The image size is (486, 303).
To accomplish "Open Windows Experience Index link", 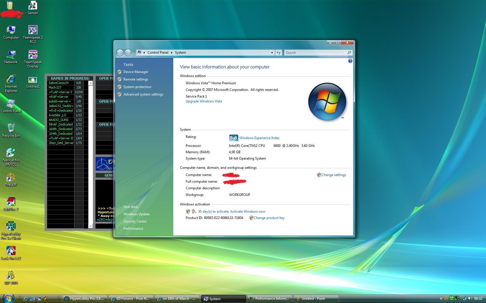I will tap(259, 138).
